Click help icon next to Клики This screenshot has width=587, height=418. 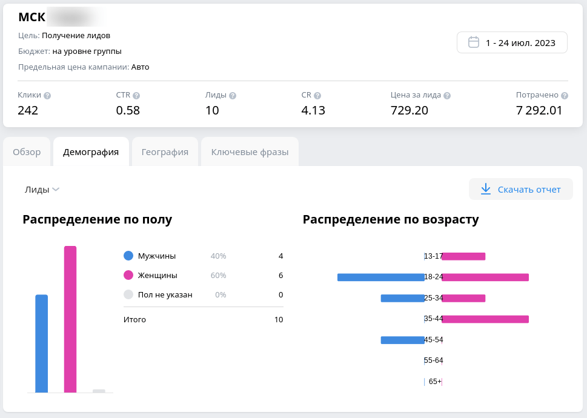tap(47, 96)
